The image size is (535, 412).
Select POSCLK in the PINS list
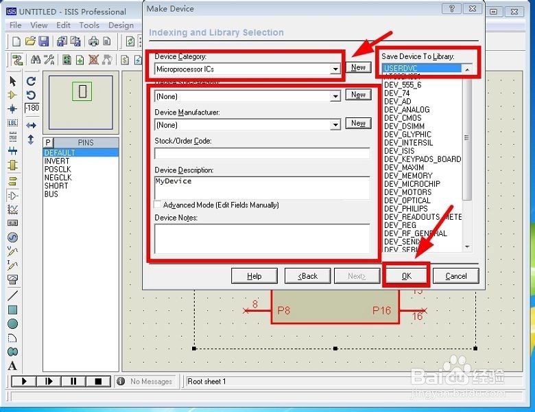click(58, 169)
